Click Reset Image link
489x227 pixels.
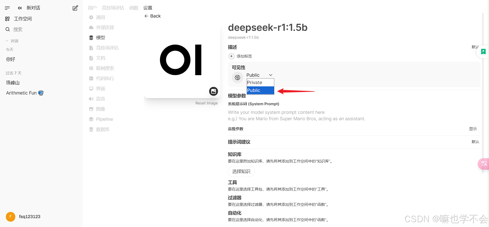[207, 103]
